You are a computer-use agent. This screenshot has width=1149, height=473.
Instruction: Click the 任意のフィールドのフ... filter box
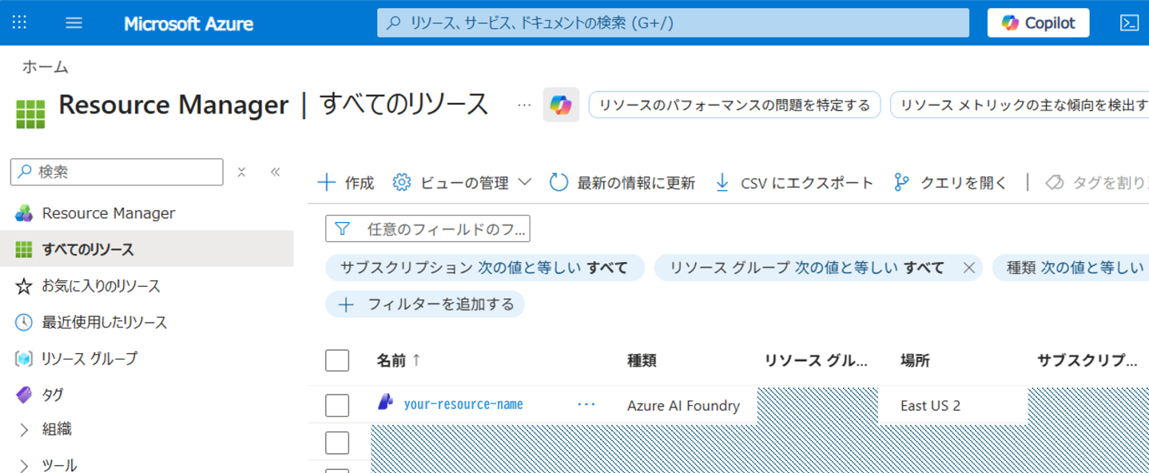point(427,229)
